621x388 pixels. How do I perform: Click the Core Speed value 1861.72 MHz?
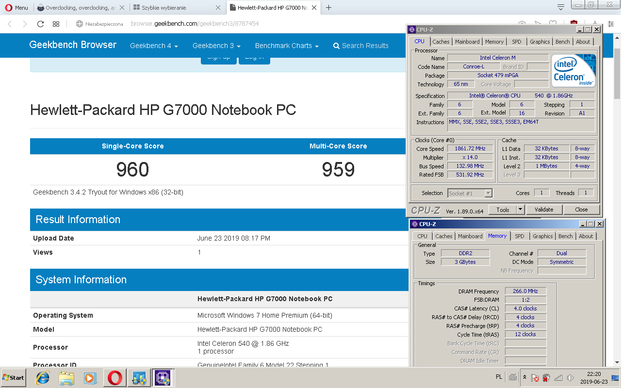click(470, 149)
